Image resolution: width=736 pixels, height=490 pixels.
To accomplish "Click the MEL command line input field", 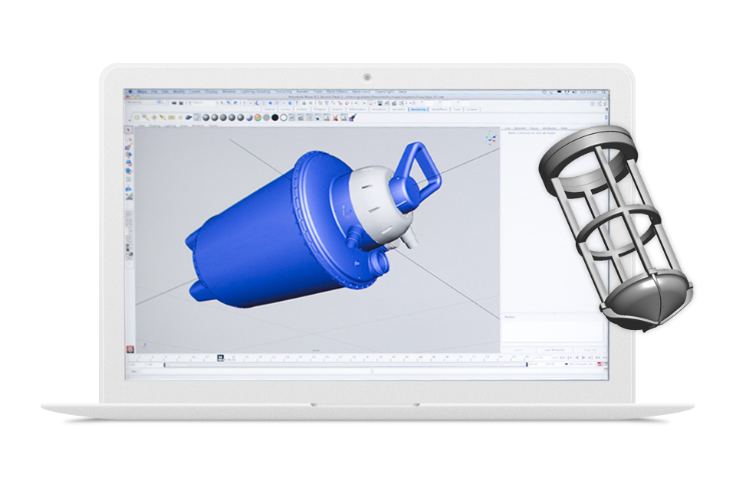I will tap(256, 371).
